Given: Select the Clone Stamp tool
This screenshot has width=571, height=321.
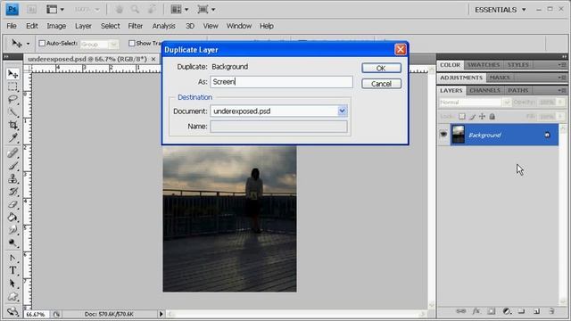Looking at the screenshot, I should pyautogui.click(x=12, y=178).
